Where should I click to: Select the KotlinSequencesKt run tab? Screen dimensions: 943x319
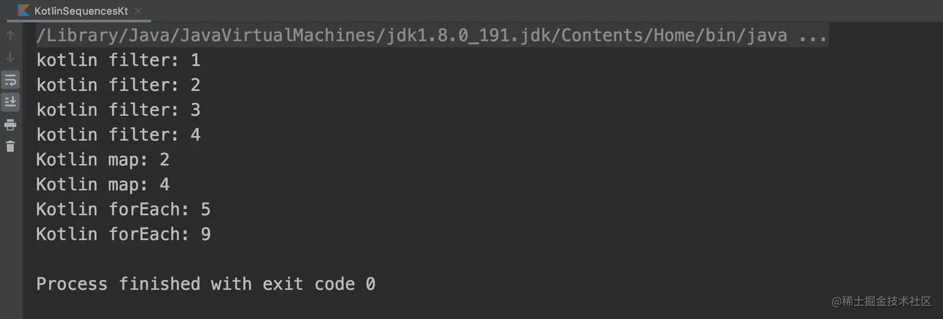[79, 11]
